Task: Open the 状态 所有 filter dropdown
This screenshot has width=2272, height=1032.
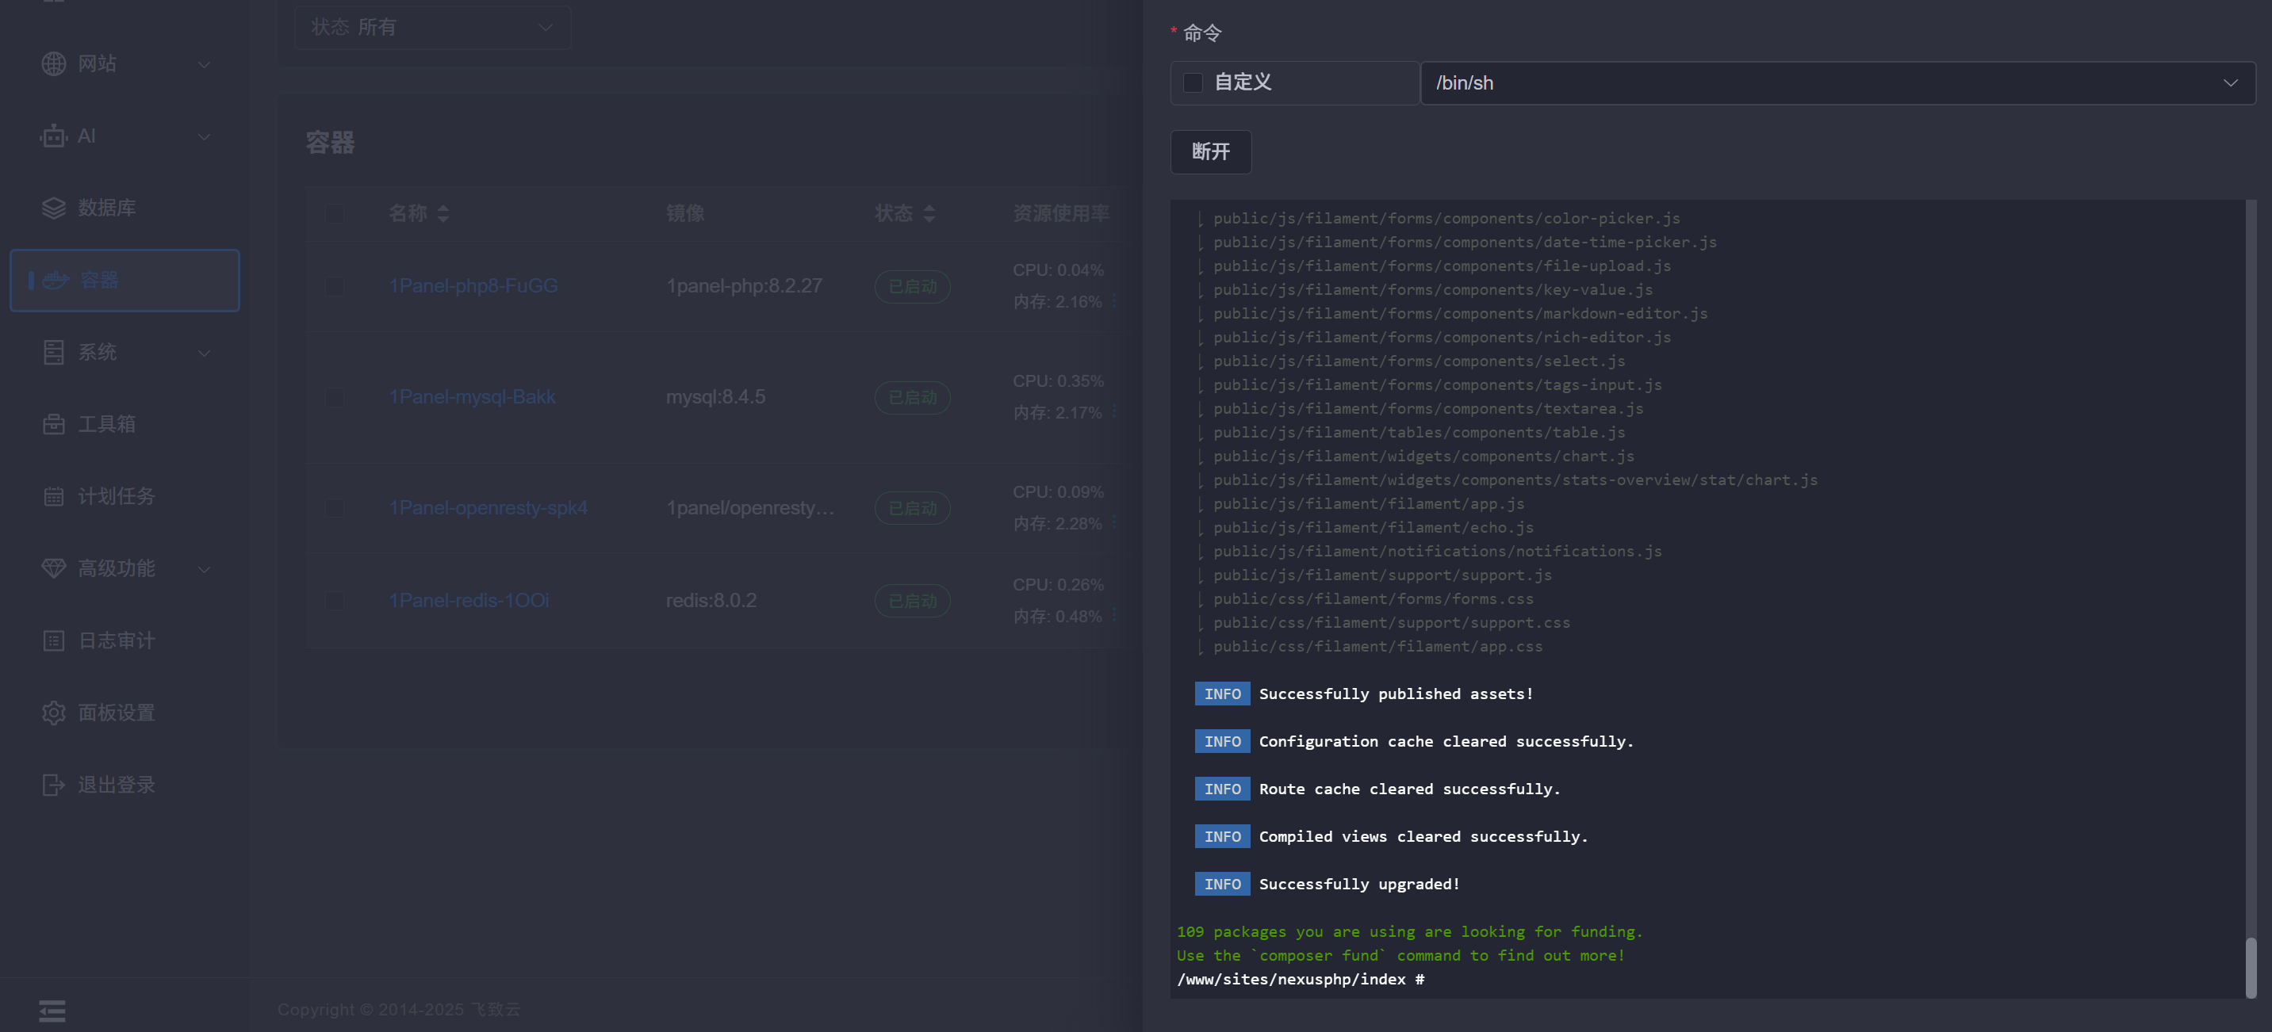Action: 432,27
